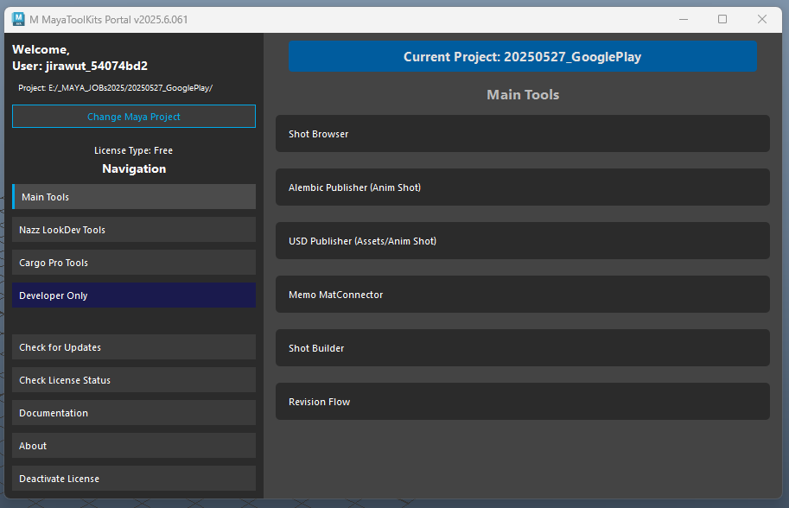The width and height of the screenshot is (789, 508).
Task: Open the Change Maya Project dialog
Action: [x=133, y=116]
